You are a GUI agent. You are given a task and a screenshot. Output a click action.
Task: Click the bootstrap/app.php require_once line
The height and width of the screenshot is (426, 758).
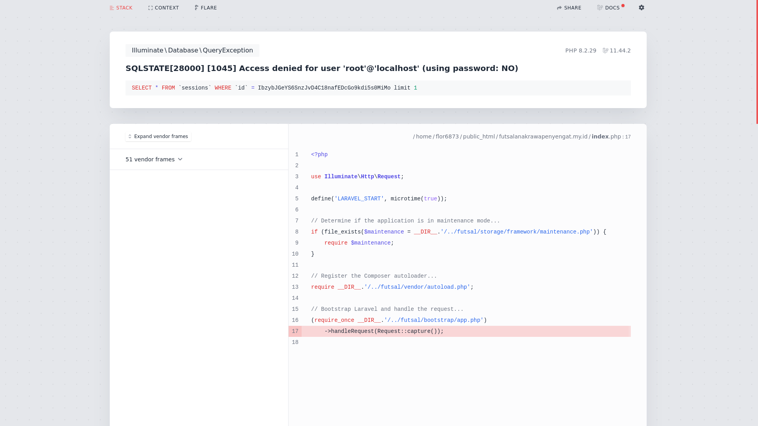(399, 320)
